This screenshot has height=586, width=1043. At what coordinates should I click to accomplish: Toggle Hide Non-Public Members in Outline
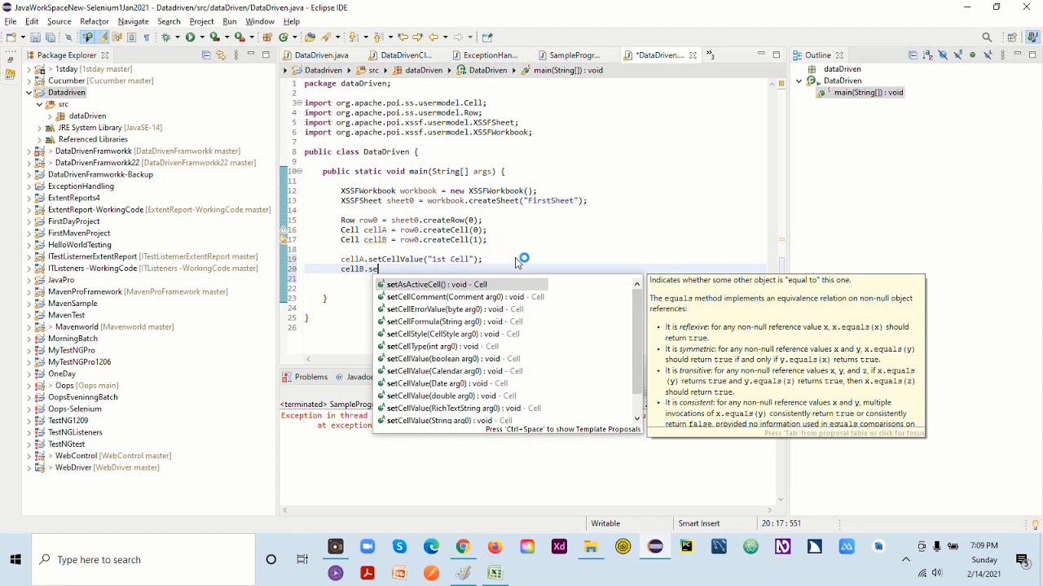pos(972,55)
